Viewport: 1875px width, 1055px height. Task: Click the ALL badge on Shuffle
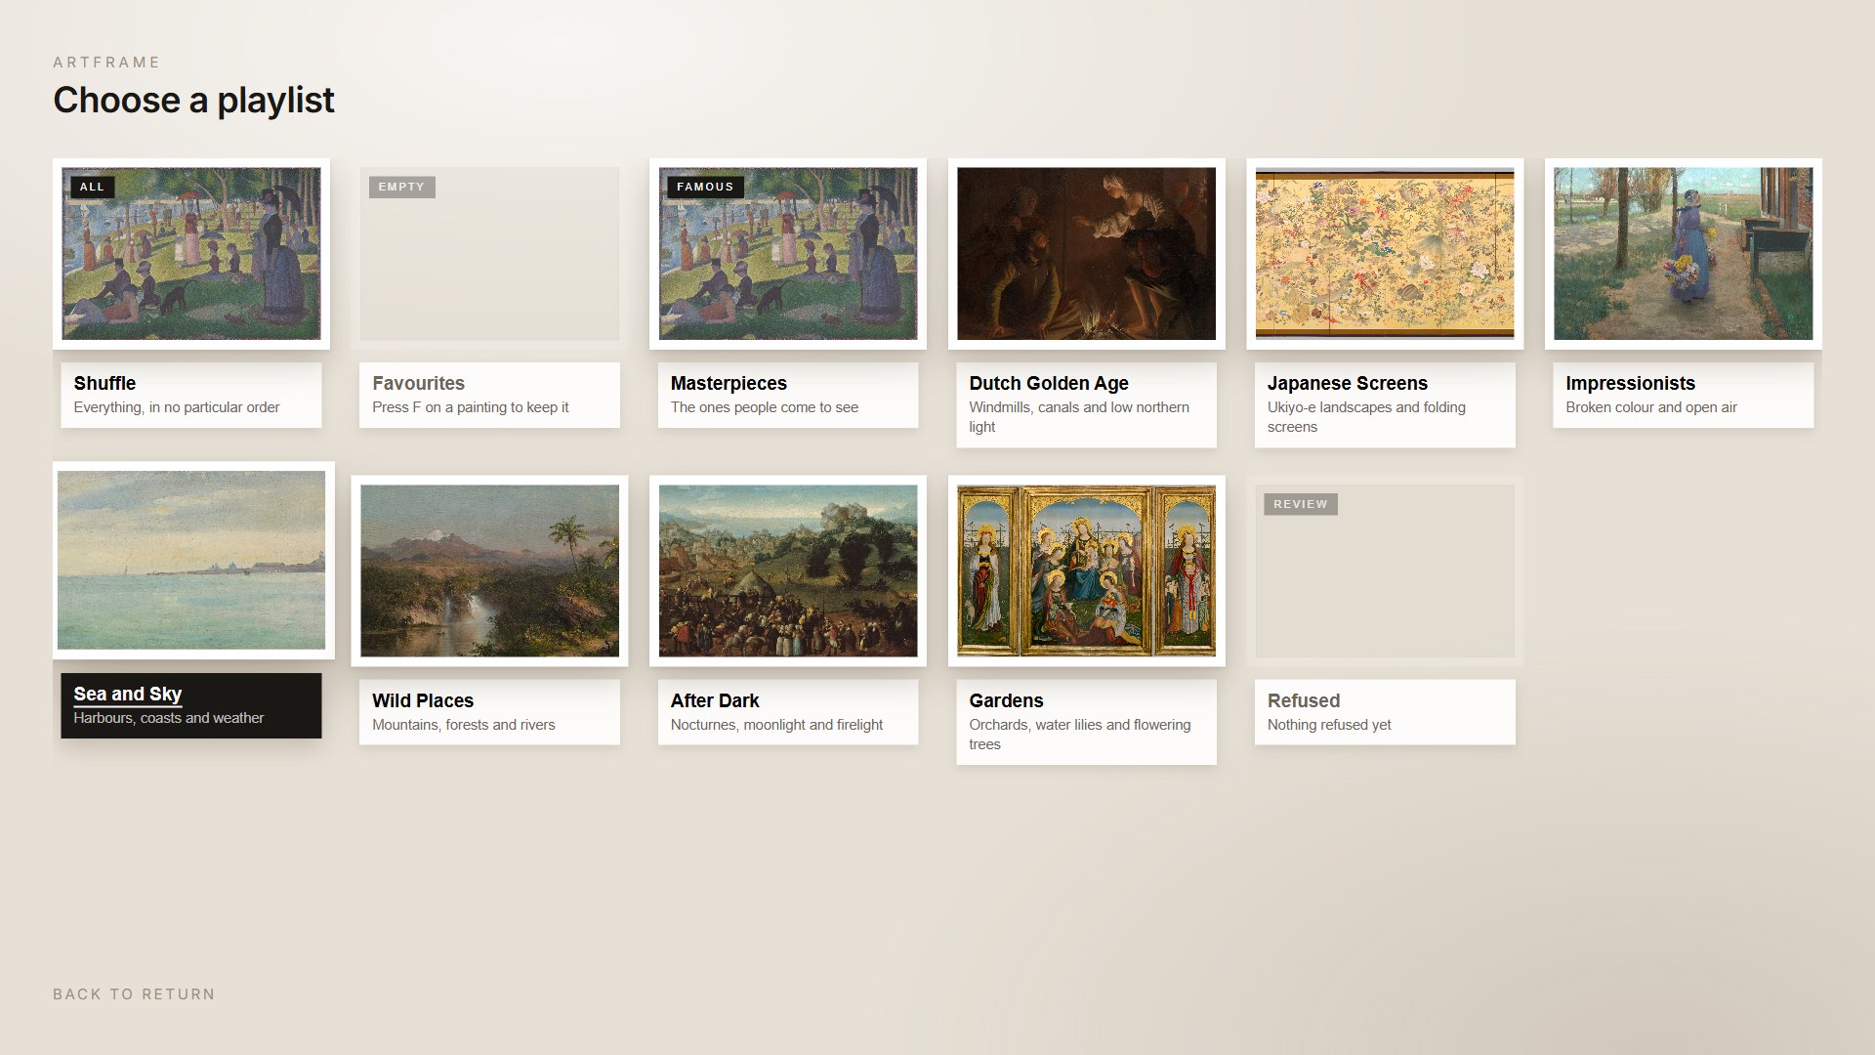92,187
